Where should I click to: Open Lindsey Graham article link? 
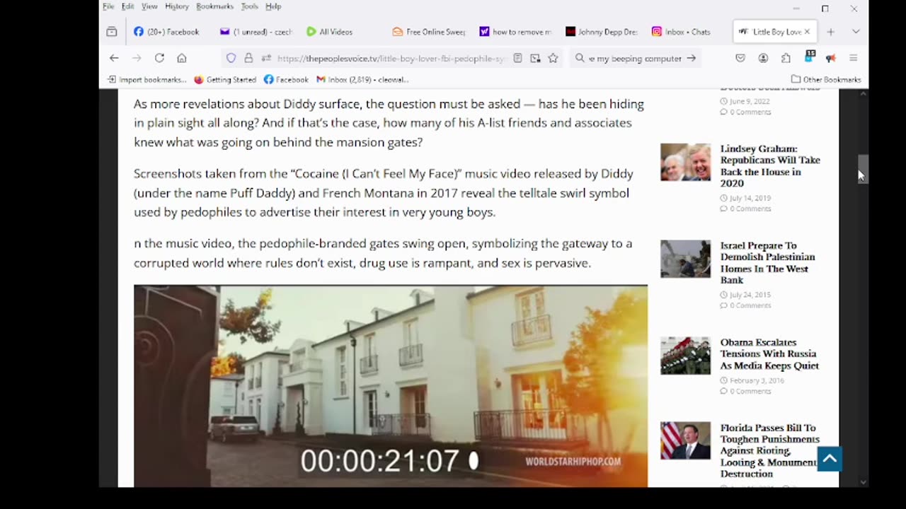770,165
